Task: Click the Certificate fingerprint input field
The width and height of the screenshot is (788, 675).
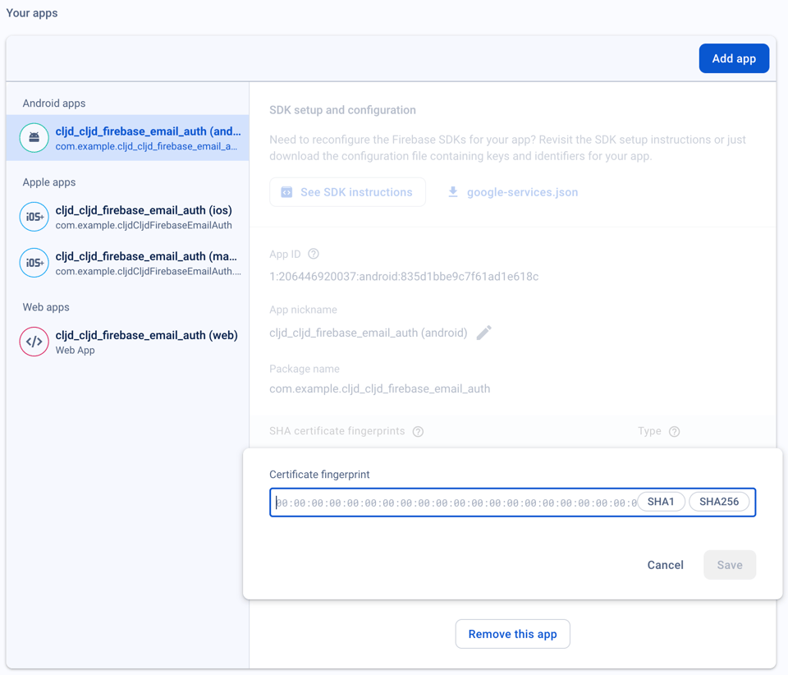Action: (x=451, y=501)
